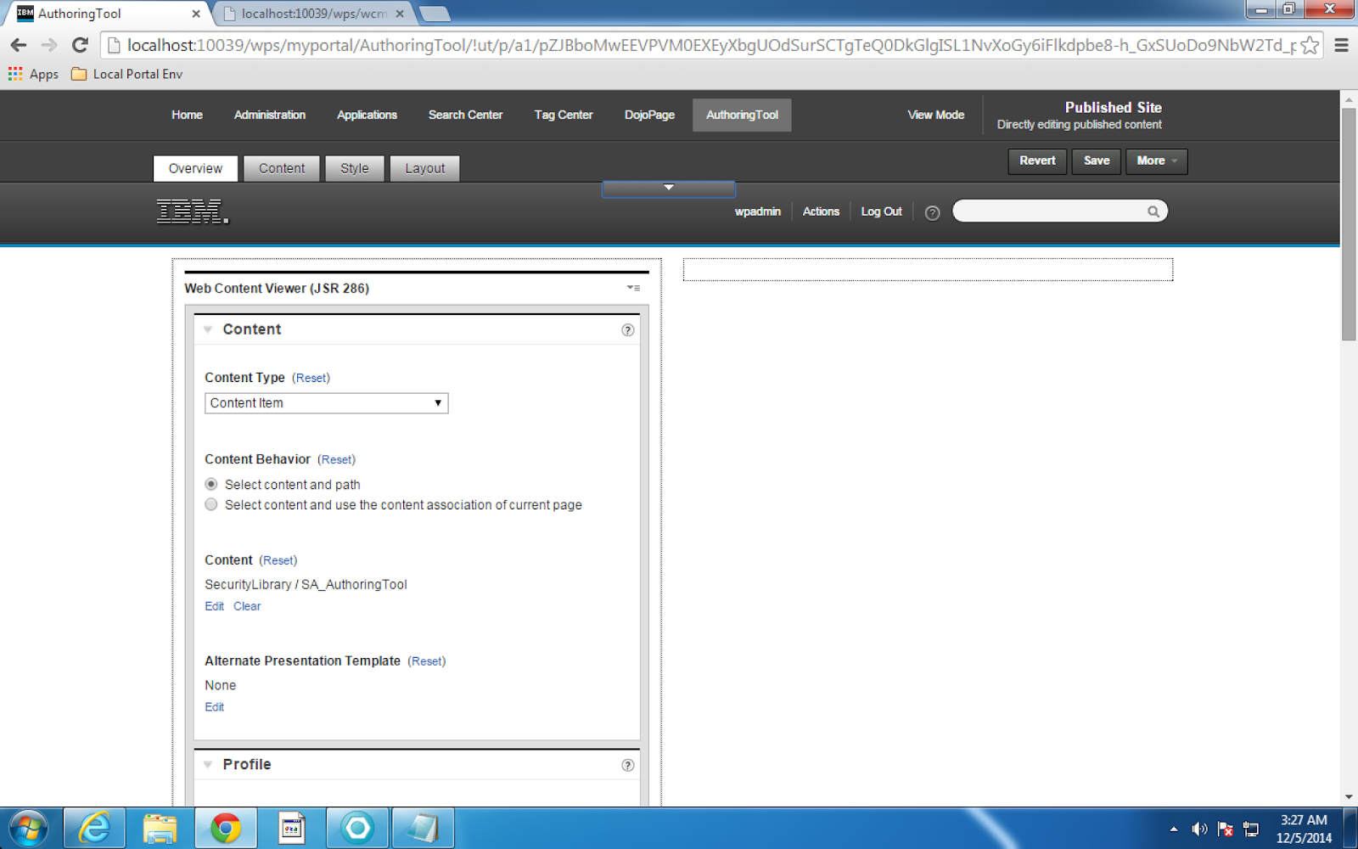Switch to View Mode
The image size is (1358, 849).
pos(935,115)
